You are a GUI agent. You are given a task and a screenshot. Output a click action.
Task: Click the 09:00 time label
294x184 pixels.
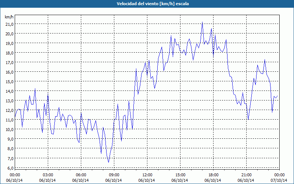[x=114, y=175]
